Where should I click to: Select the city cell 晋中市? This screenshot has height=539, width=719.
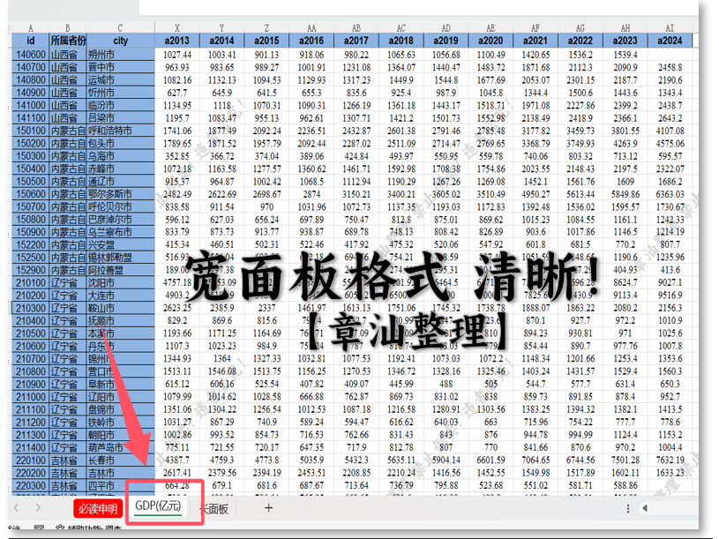[x=121, y=67]
